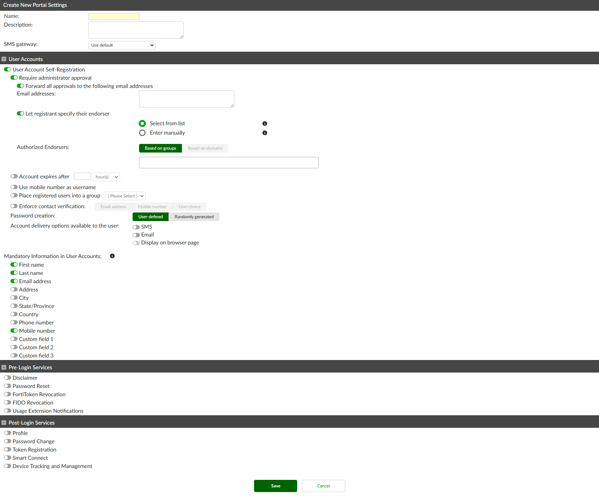Switch to Based on groups tab
This screenshot has width=599, height=496.
(x=161, y=148)
